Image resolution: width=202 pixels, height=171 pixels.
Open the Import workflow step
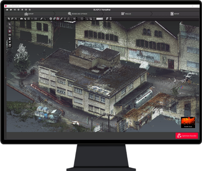coord(29,14)
